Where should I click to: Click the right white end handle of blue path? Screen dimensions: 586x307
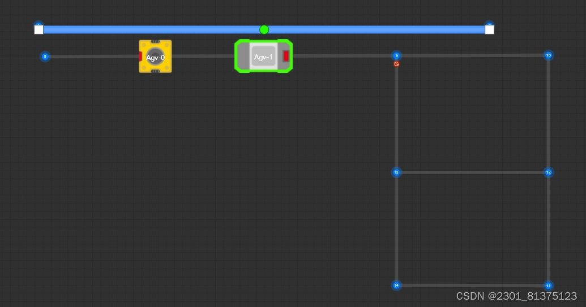click(x=490, y=29)
